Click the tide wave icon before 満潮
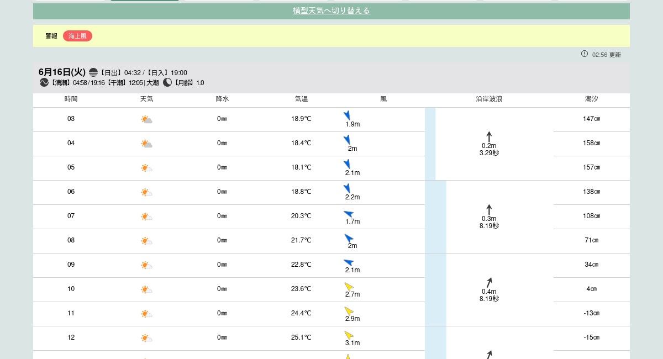 coord(44,82)
